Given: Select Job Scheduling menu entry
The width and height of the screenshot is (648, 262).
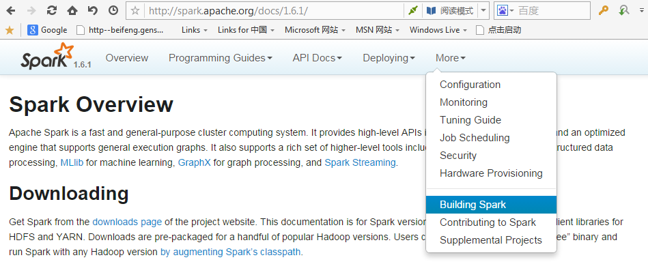Looking at the screenshot, I should [x=492, y=138].
